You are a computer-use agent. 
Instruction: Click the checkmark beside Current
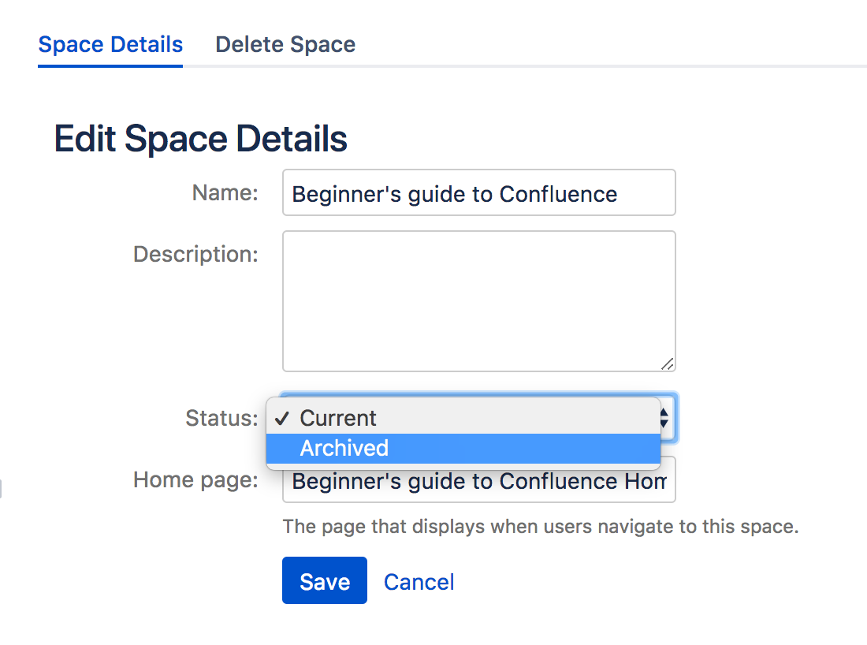pyautogui.click(x=283, y=418)
